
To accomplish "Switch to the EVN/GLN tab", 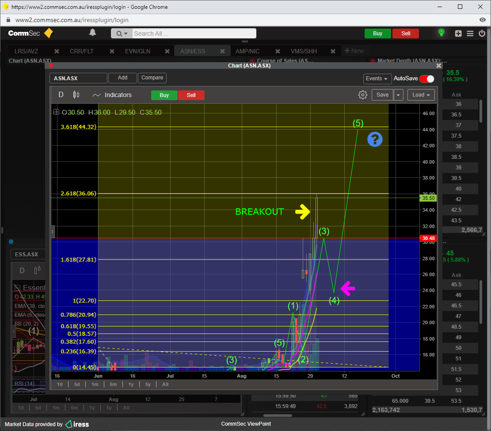I will tap(137, 51).
